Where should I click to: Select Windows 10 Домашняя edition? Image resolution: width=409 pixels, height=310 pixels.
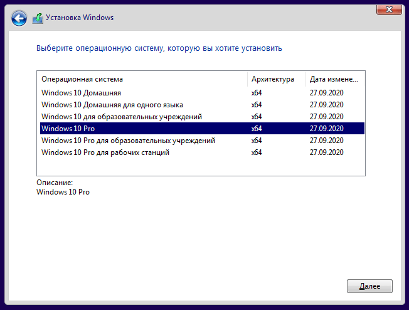pyautogui.click(x=202, y=93)
